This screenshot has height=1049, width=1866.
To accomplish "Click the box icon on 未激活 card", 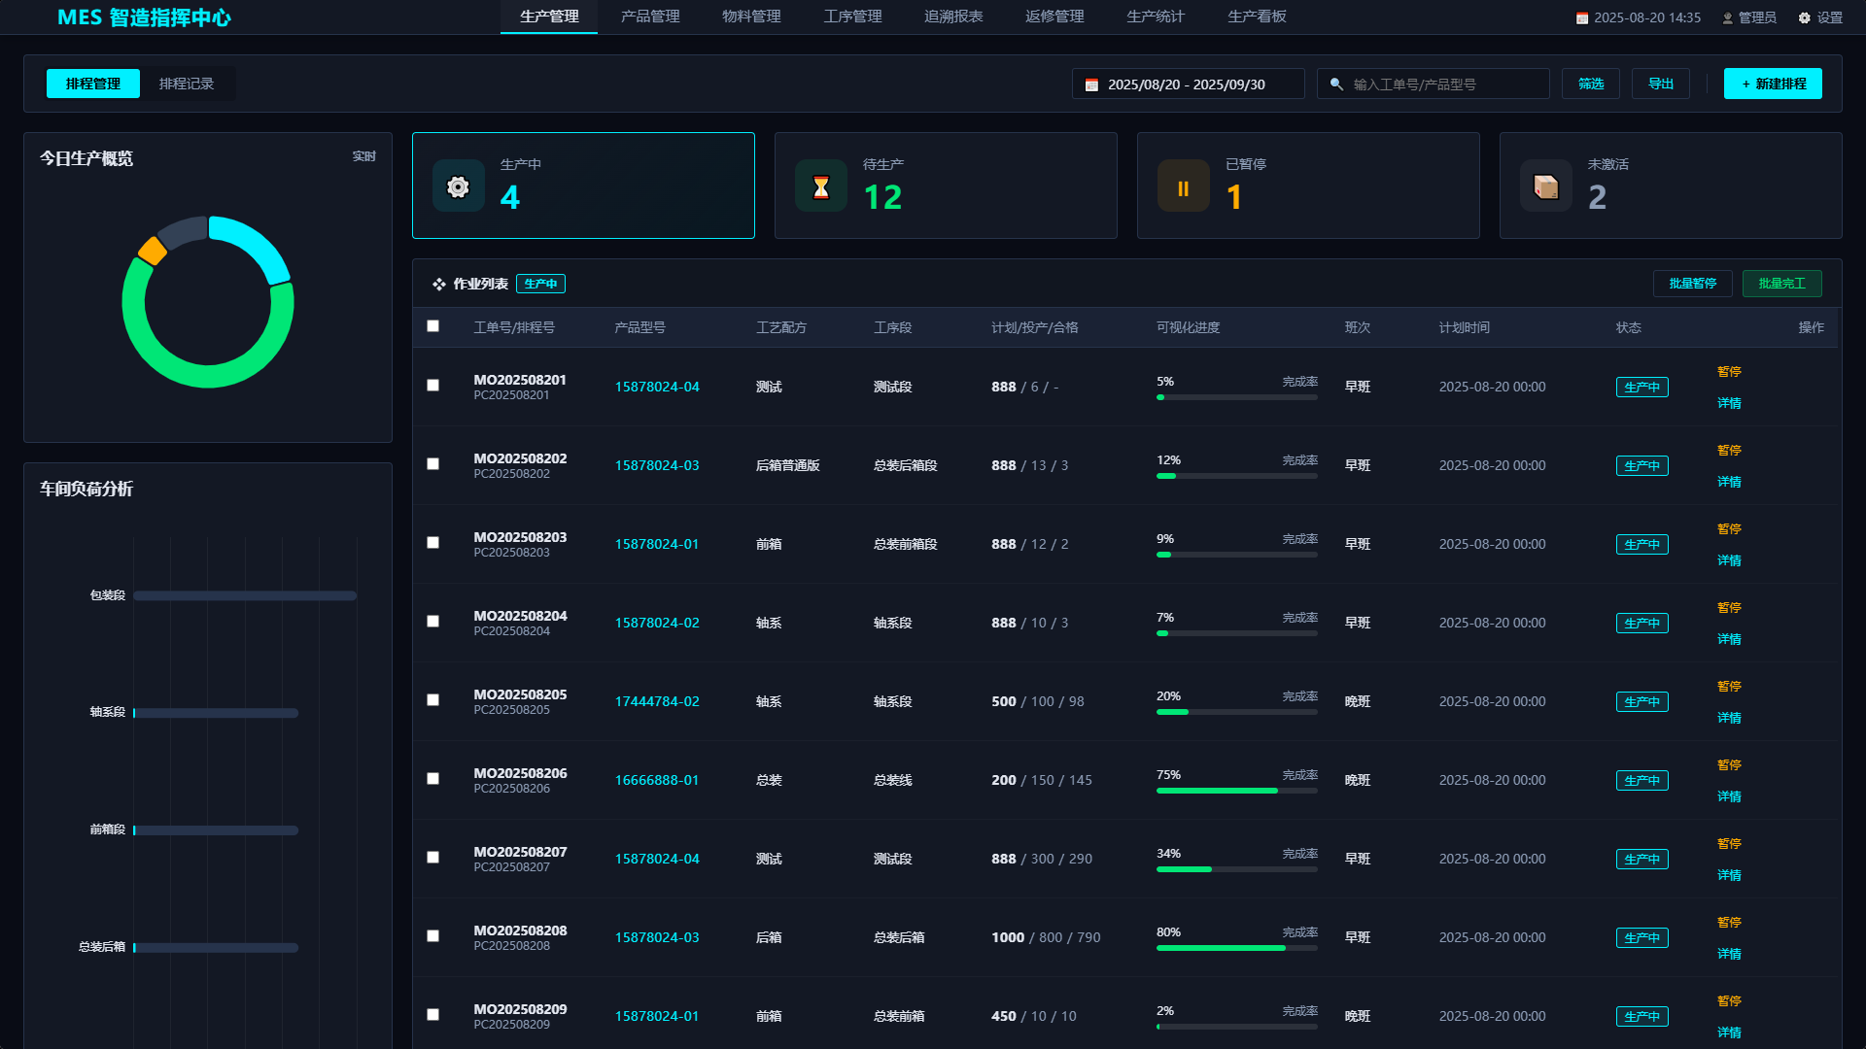I will (x=1545, y=186).
